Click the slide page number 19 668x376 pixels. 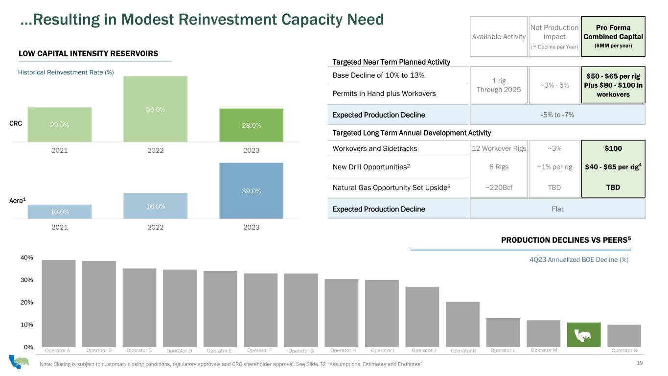(640, 363)
